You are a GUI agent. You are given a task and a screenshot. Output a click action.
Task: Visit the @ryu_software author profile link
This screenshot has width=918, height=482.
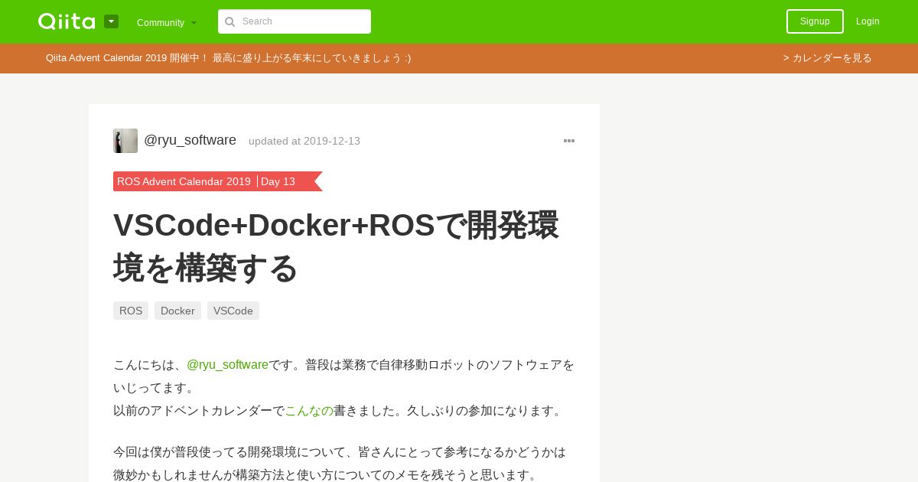coord(190,141)
